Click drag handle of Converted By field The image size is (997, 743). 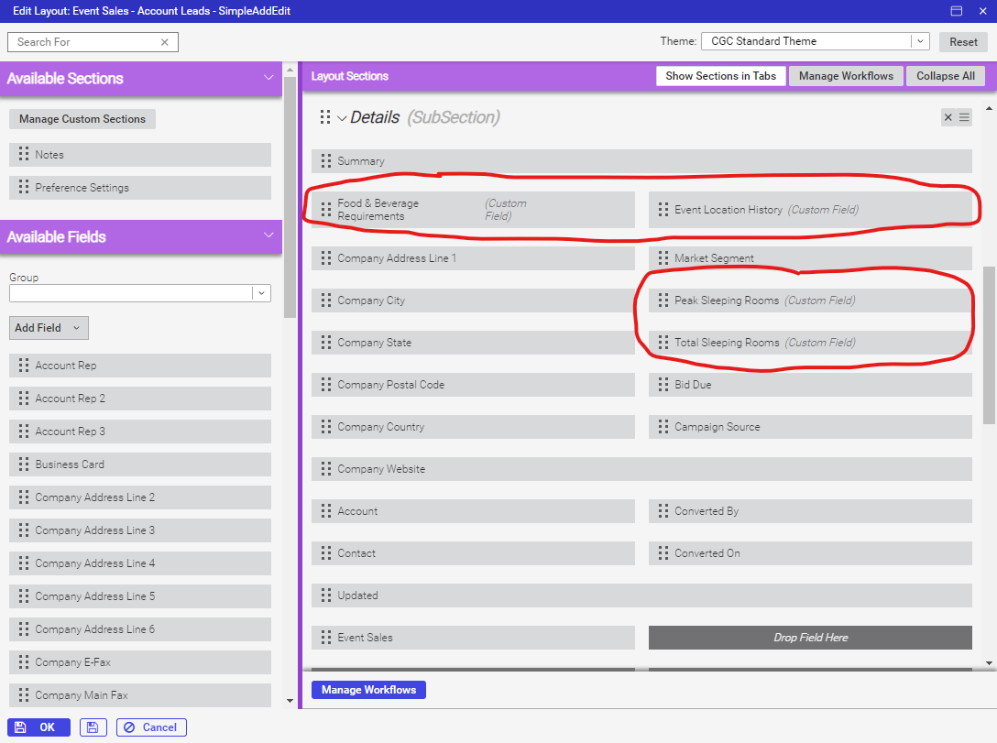pos(663,511)
